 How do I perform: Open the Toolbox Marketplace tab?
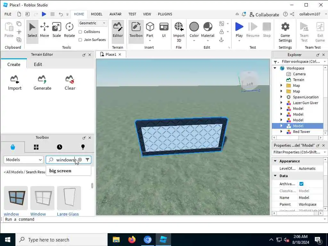(13, 147)
